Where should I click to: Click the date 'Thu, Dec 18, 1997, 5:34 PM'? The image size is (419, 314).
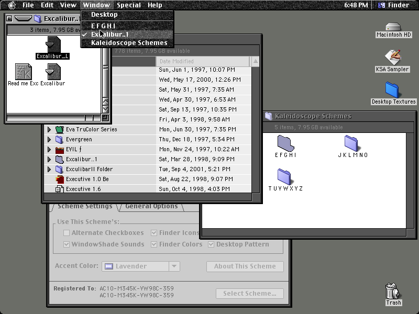click(197, 139)
